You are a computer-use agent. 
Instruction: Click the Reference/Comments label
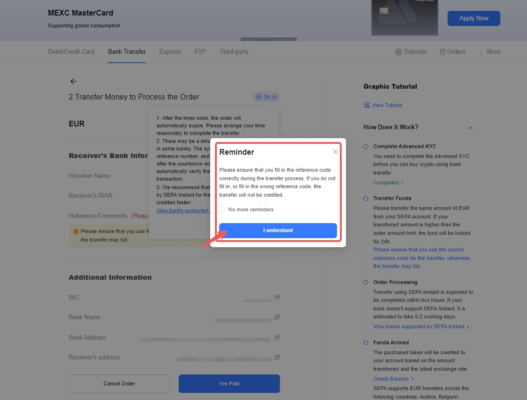[98, 216]
